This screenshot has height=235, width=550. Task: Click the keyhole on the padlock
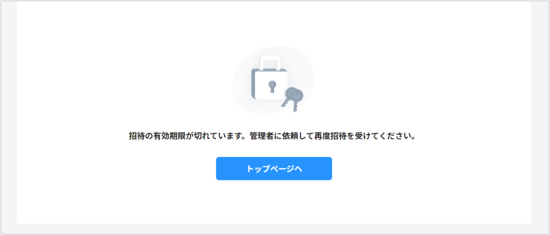tap(272, 86)
